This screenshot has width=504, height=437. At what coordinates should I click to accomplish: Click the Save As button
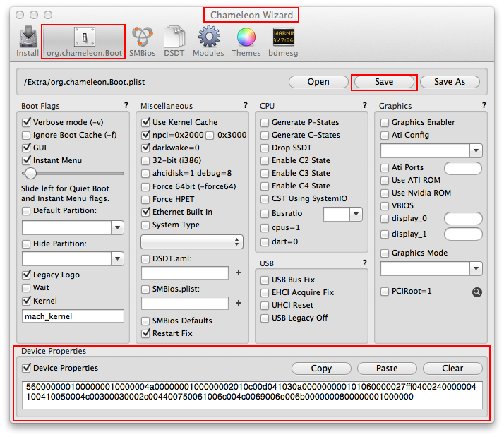tap(450, 82)
